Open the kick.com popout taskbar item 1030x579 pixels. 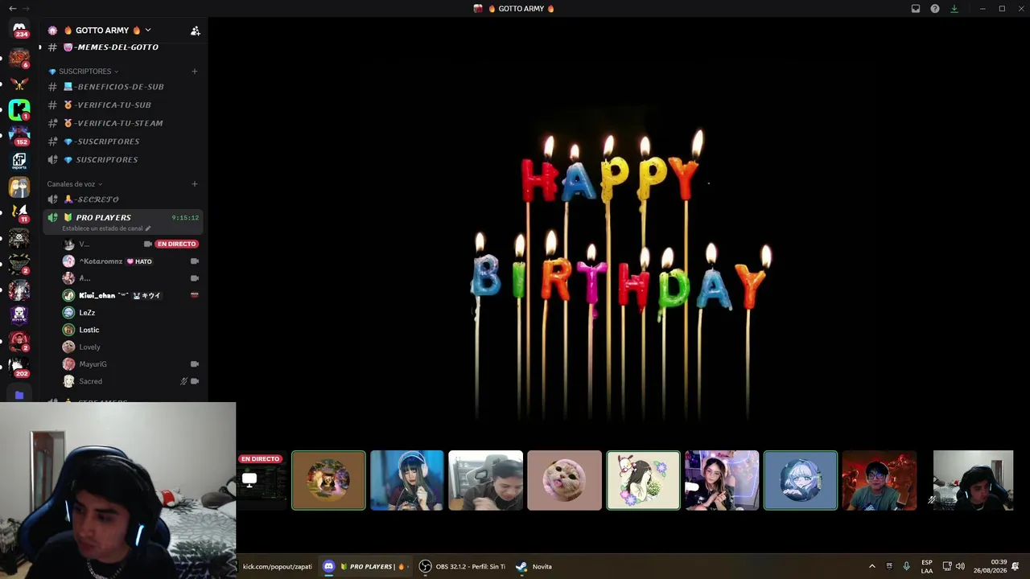[x=277, y=566]
